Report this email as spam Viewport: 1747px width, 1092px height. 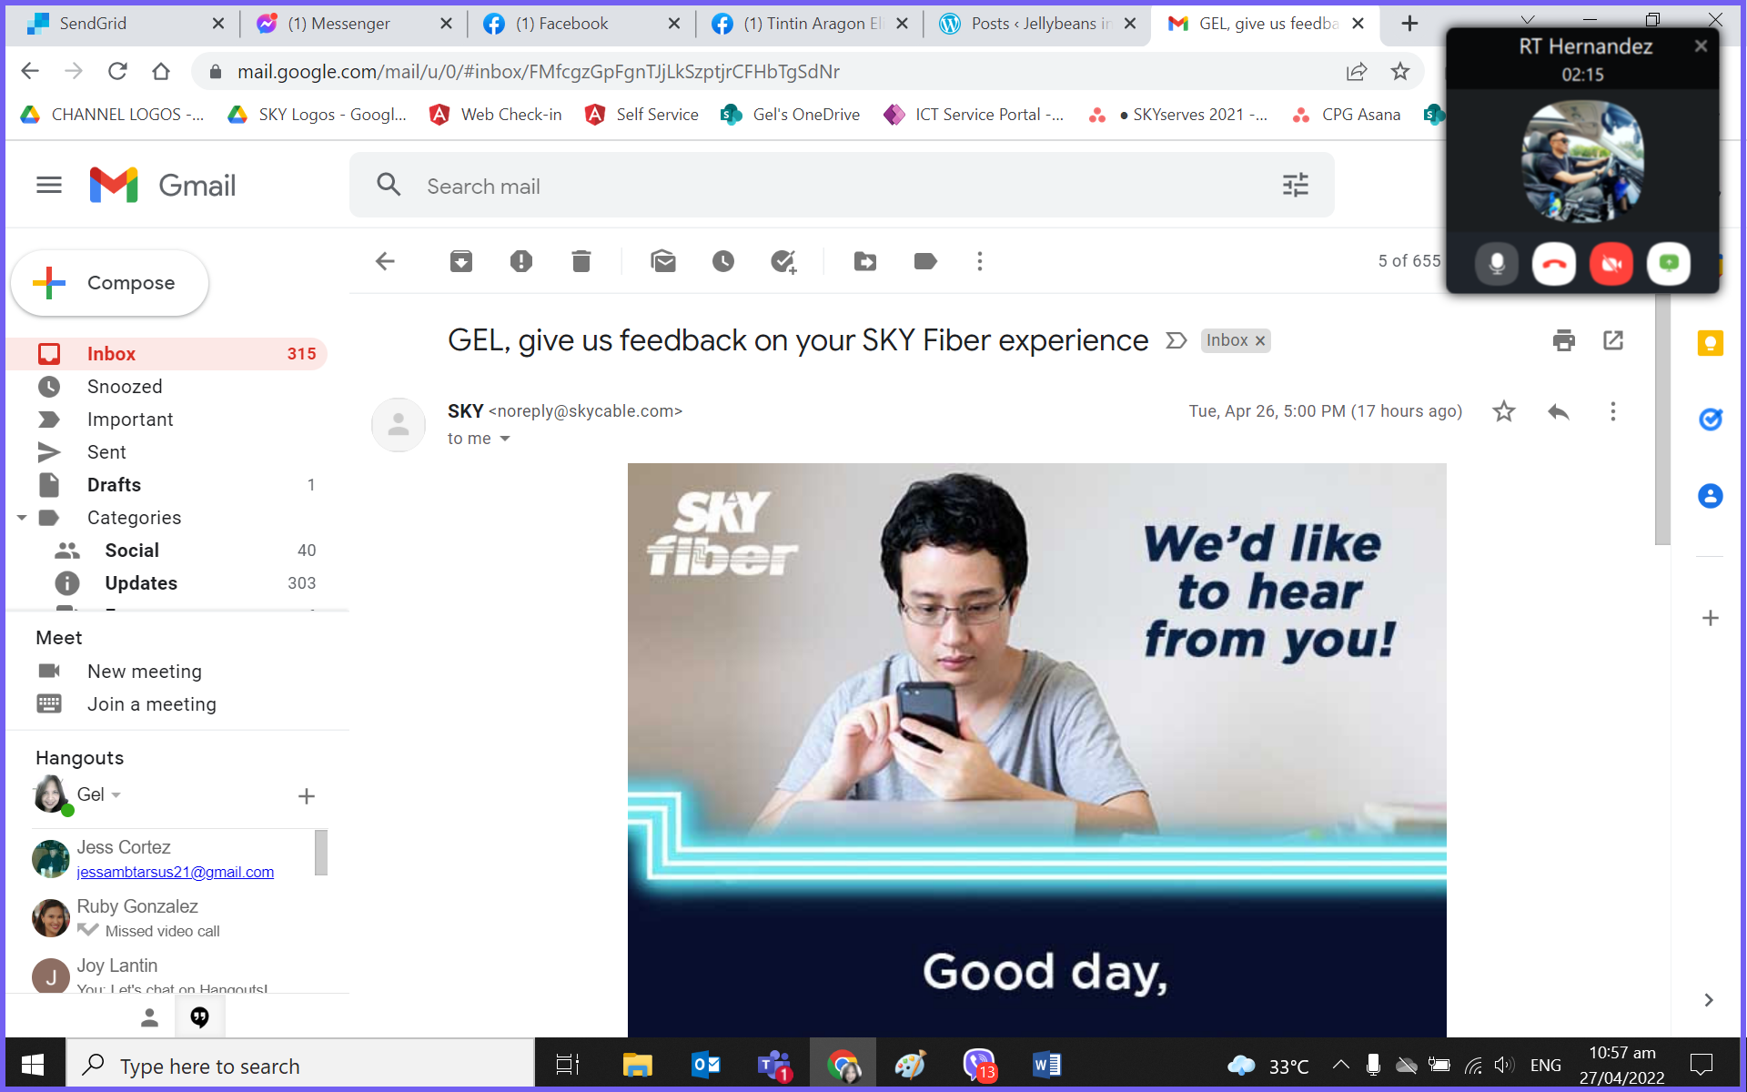click(x=520, y=262)
